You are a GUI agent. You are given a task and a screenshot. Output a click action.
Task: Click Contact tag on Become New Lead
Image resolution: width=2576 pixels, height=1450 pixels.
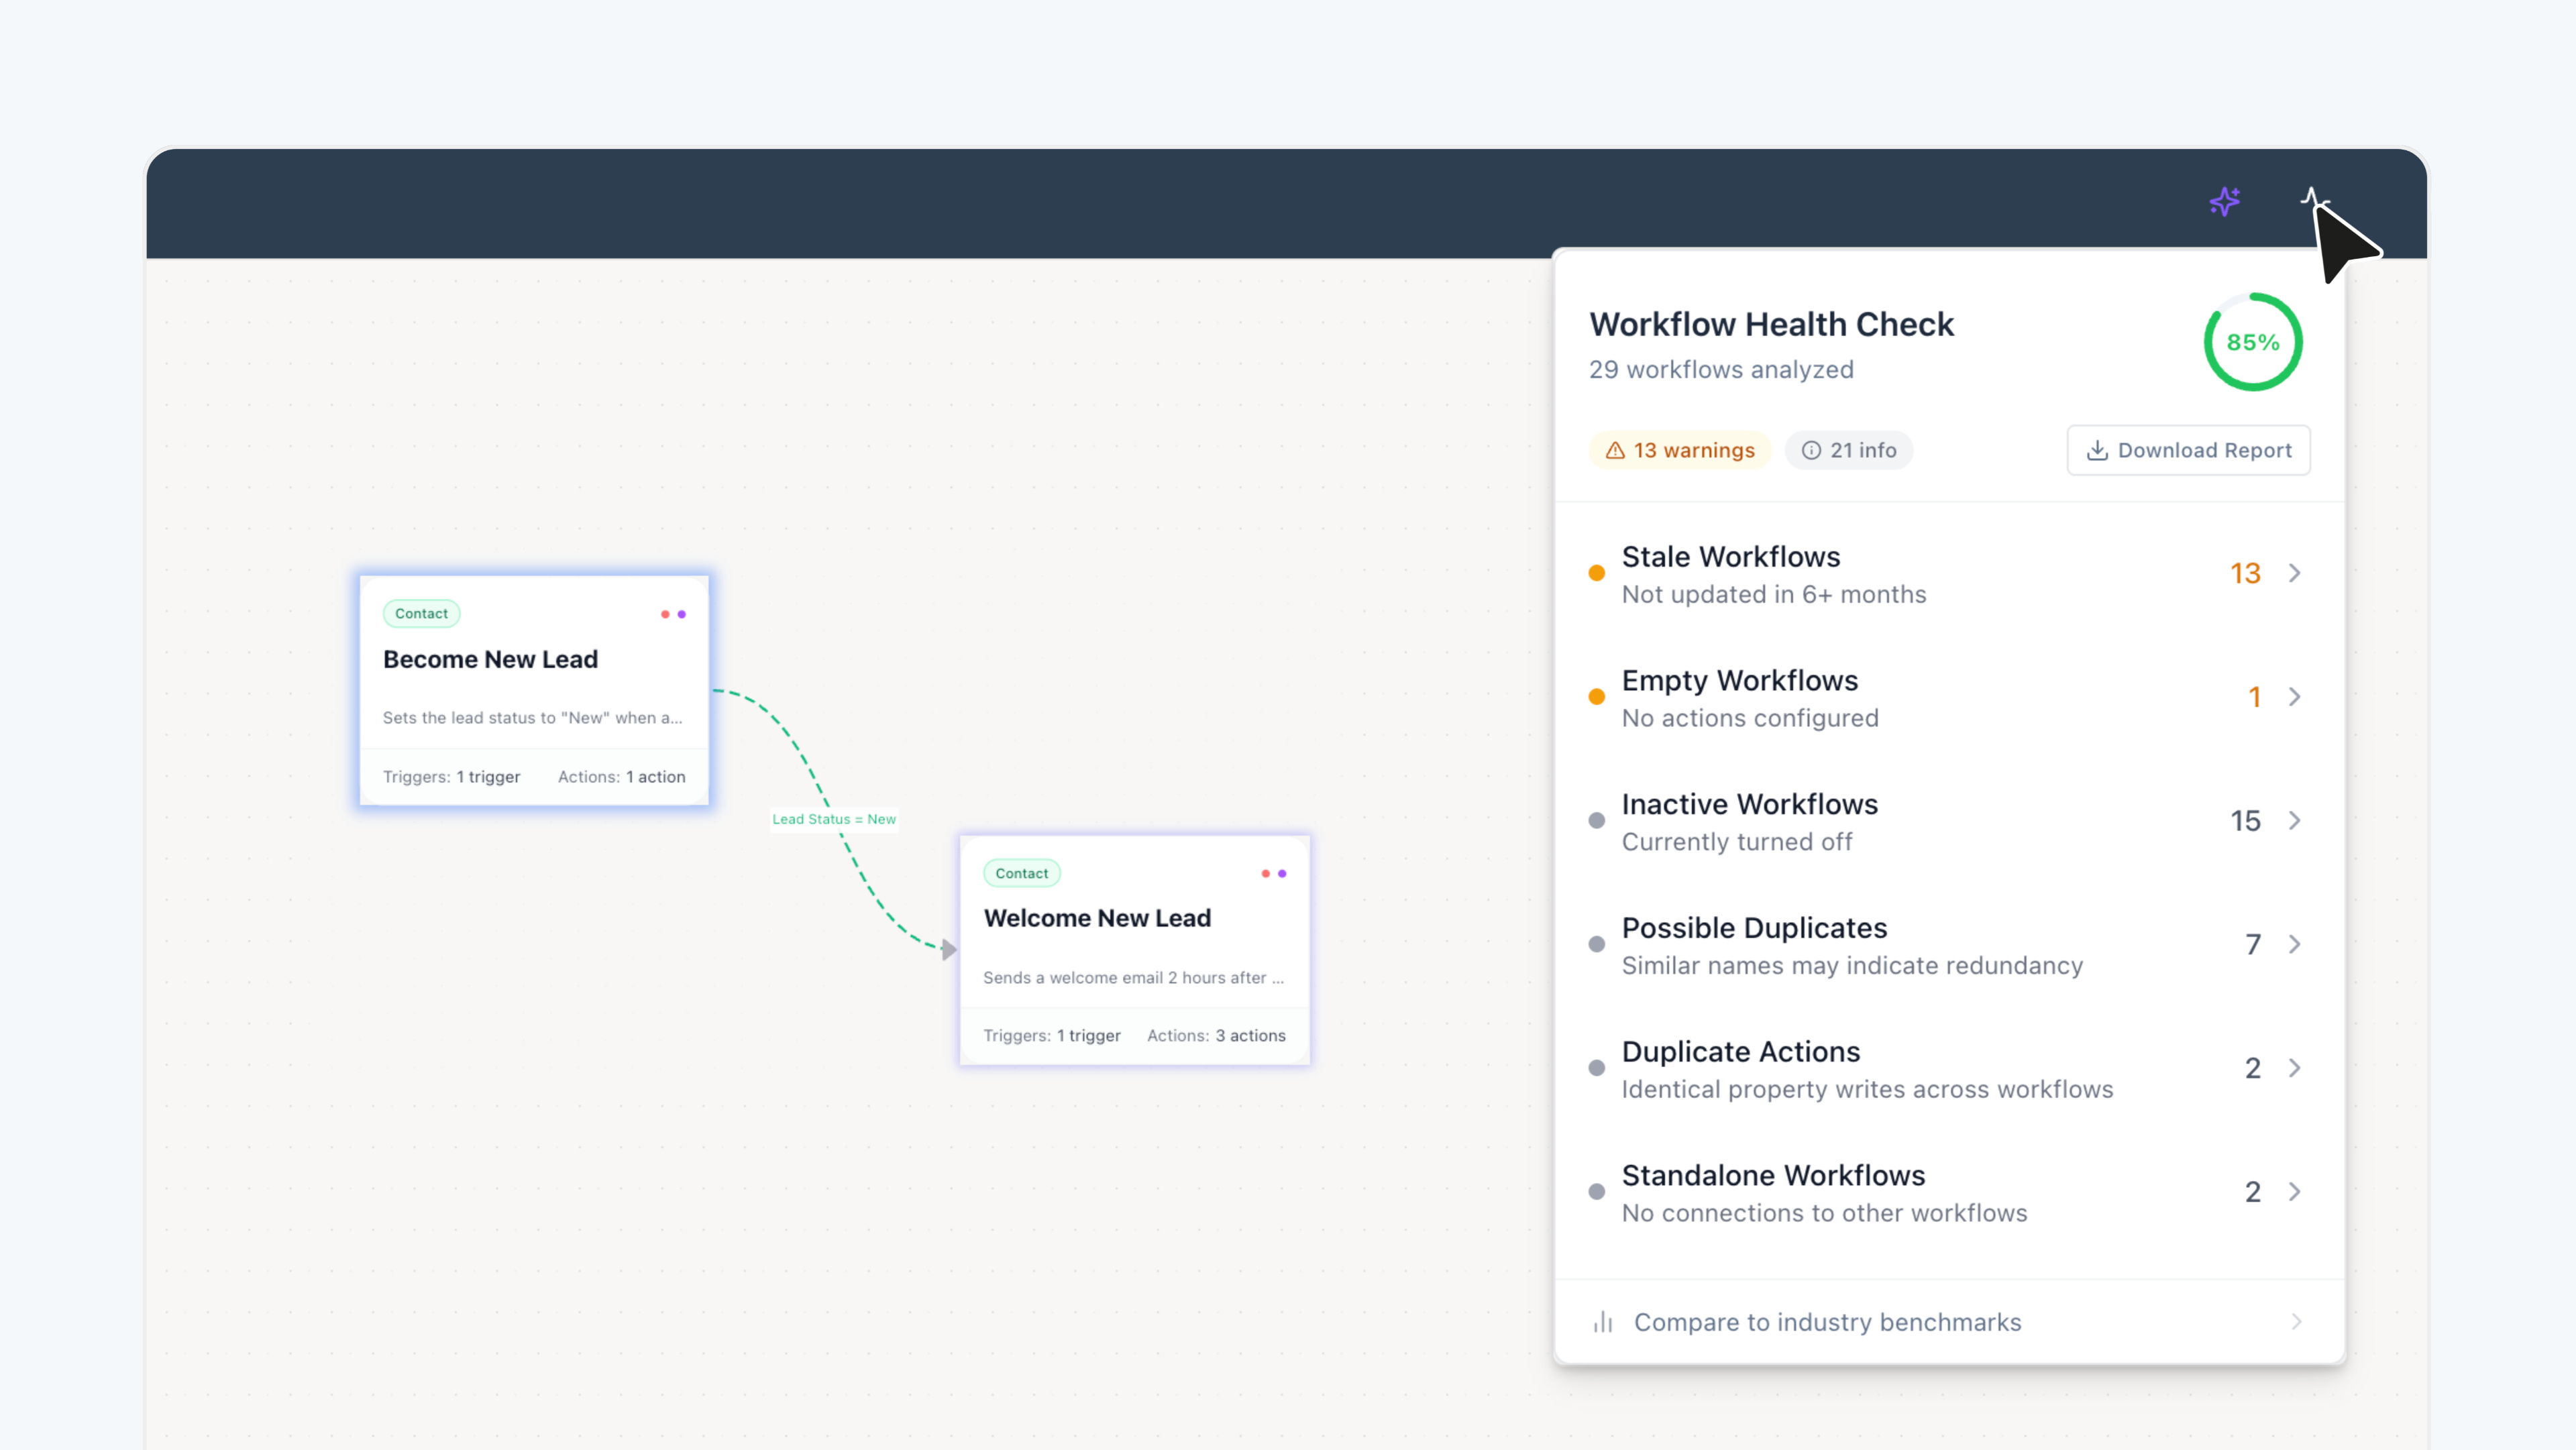click(x=421, y=614)
